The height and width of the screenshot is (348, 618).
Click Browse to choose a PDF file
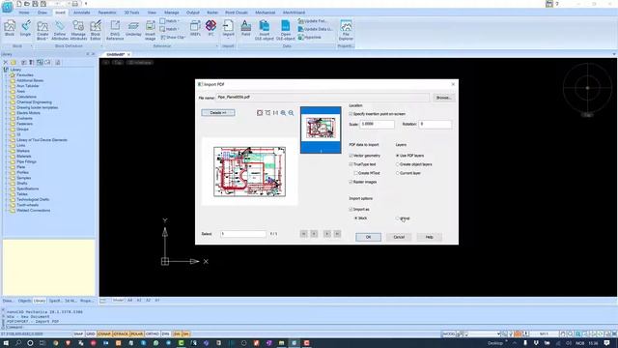click(x=444, y=98)
